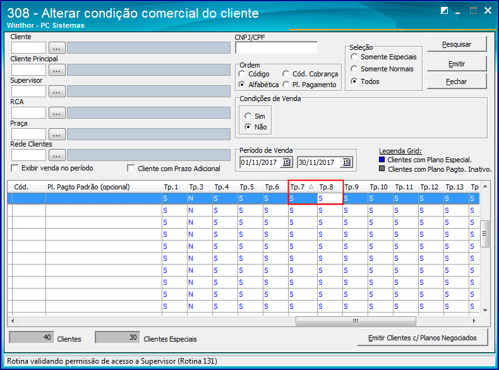Click the grid horizontal scrollbar thumb

tap(356, 321)
